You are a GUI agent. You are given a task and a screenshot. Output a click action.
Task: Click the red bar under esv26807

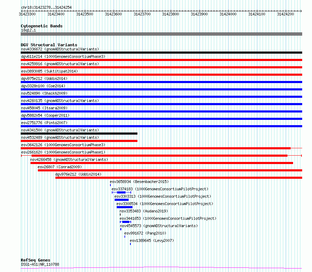click(x=170, y=170)
